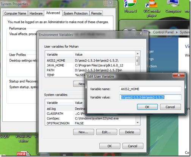Cancel the Edit User Variable dialog

tap(170, 107)
